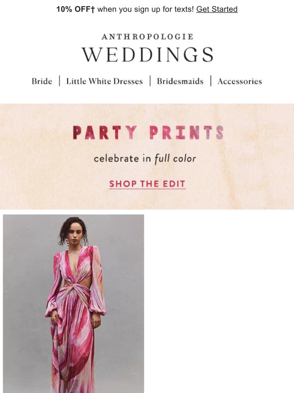This screenshot has width=294, height=393.
Task: Open the Accessories category
Action: coord(240,81)
